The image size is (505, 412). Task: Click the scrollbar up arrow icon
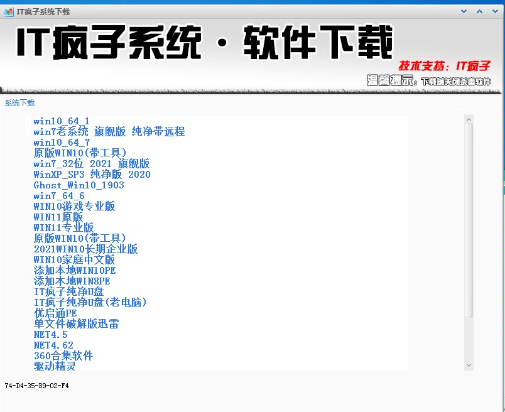[468, 119]
